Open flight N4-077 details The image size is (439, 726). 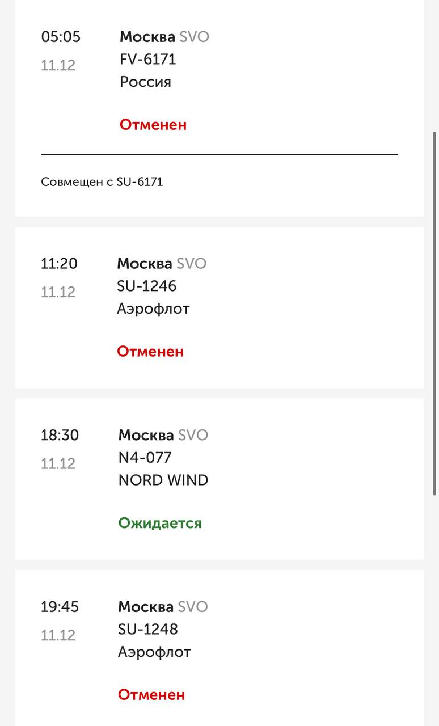tap(145, 458)
